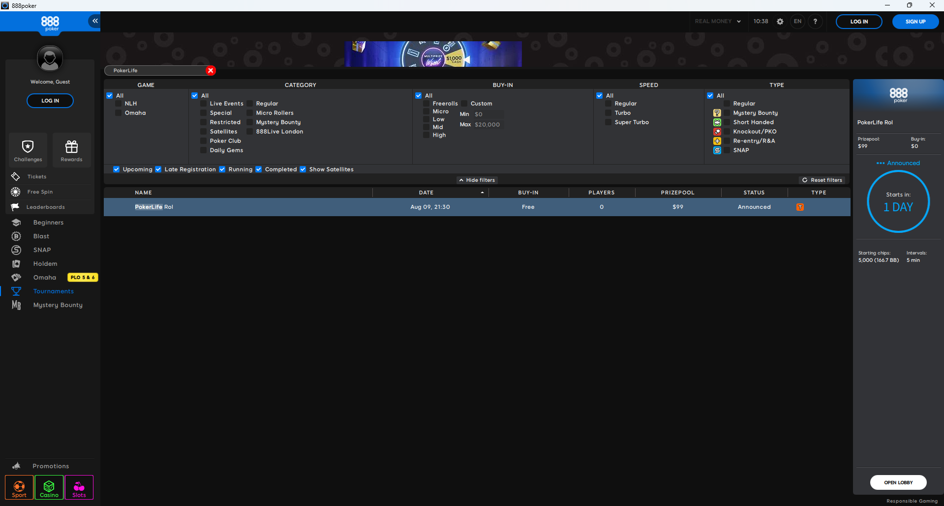
Task: Click SNAP type icon in filters
Action: 717,150
